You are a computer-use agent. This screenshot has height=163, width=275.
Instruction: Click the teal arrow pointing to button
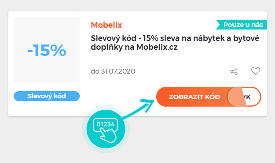tap(139, 109)
